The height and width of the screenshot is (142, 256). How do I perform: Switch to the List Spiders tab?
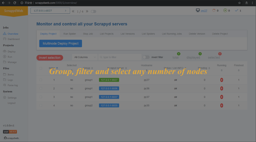(x=148, y=34)
